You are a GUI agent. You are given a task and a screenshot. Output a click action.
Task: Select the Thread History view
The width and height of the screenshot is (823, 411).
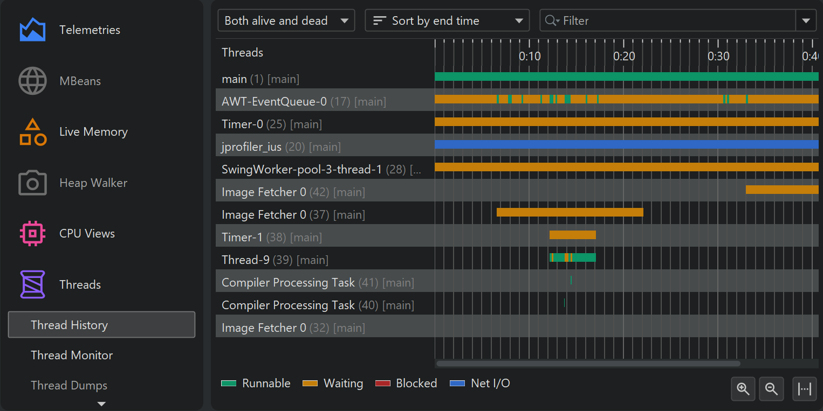[101, 325]
